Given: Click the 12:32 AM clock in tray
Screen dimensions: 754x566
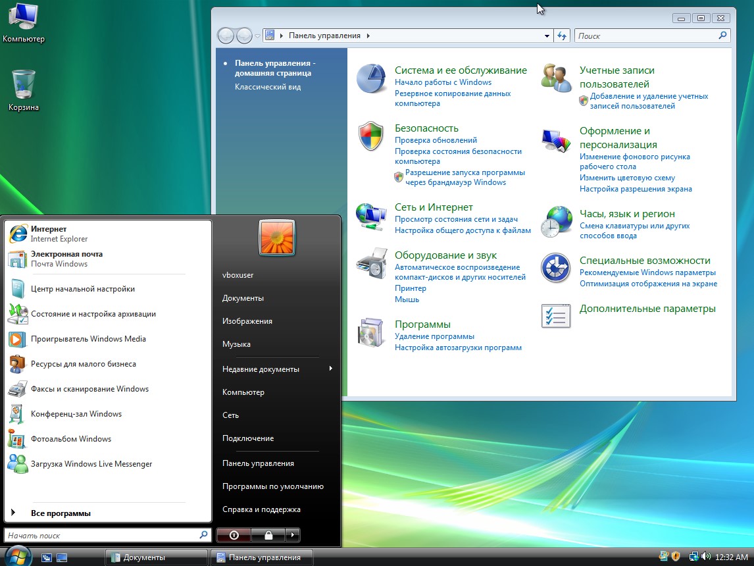Looking at the screenshot, I should pyautogui.click(x=732, y=557).
